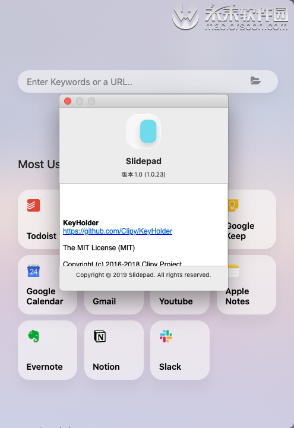Click the Slack tile label
This screenshot has height=428, width=294.
(x=170, y=367)
